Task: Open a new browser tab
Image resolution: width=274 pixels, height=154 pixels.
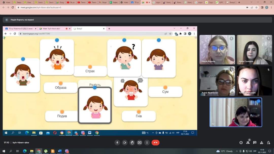Action: [x=239, y=3]
